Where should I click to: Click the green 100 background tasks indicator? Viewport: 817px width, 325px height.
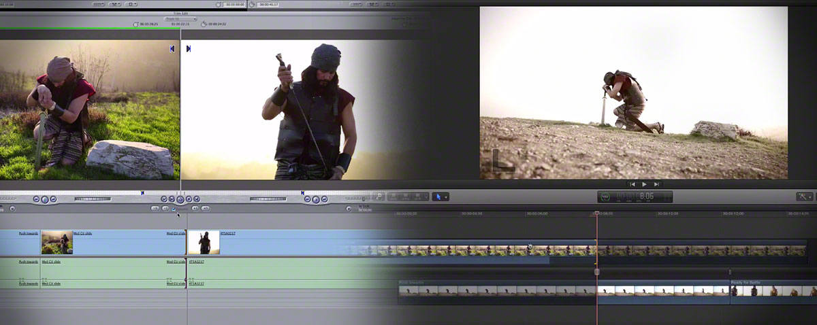pyautogui.click(x=605, y=196)
